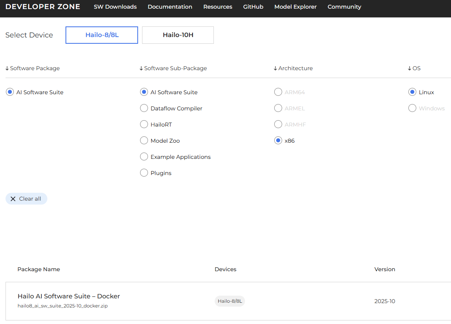
Task: Select the HailoRT sub-package option
Action: point(144,125)
